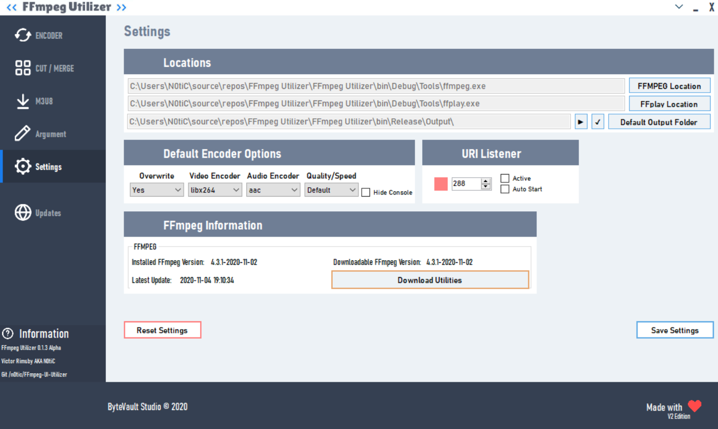Click the red heart icon
718x429 pixels.
click(695, 406)
